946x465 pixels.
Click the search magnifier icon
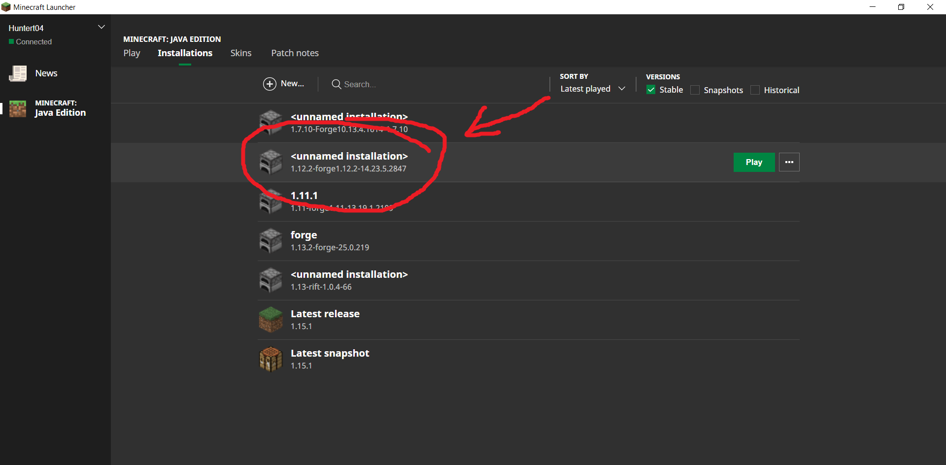click(337, 84)
